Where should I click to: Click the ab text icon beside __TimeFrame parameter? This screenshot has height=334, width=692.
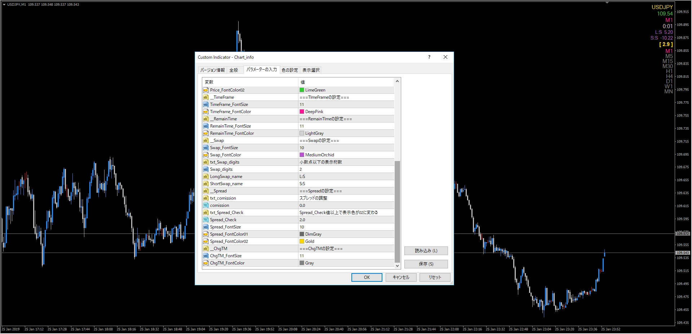click(206, 97)
